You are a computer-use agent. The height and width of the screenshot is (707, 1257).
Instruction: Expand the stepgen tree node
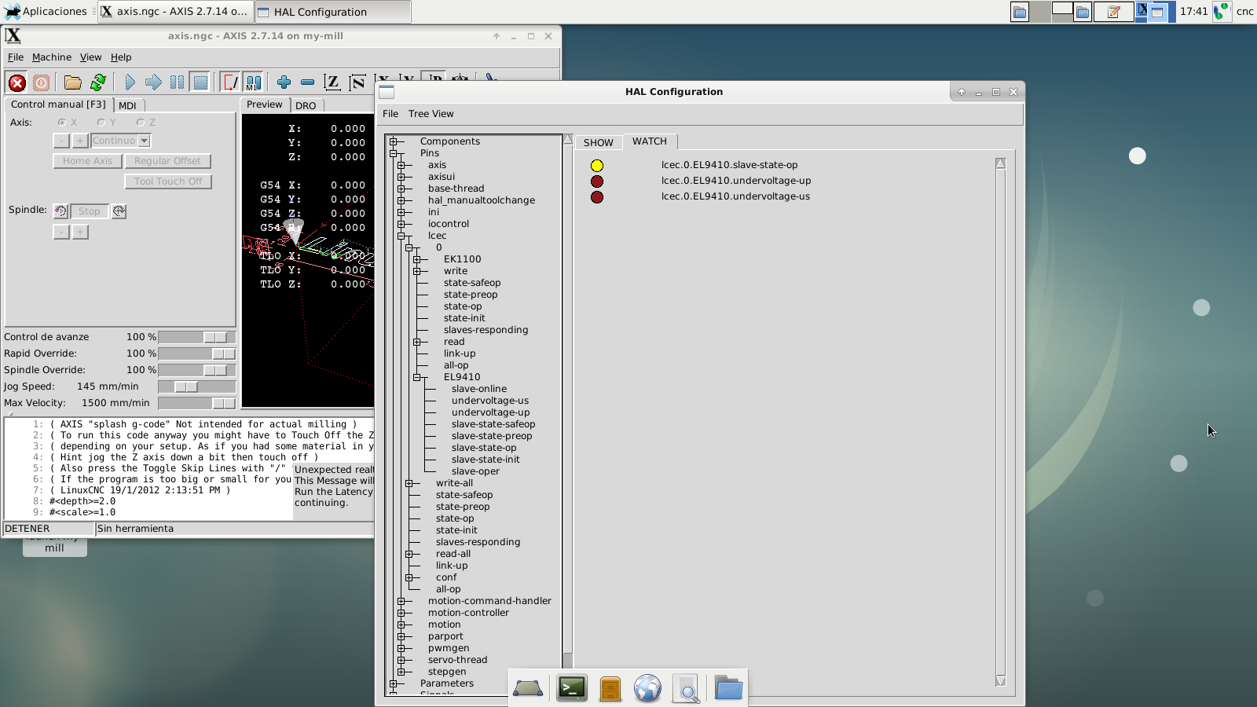pos(401,672)
